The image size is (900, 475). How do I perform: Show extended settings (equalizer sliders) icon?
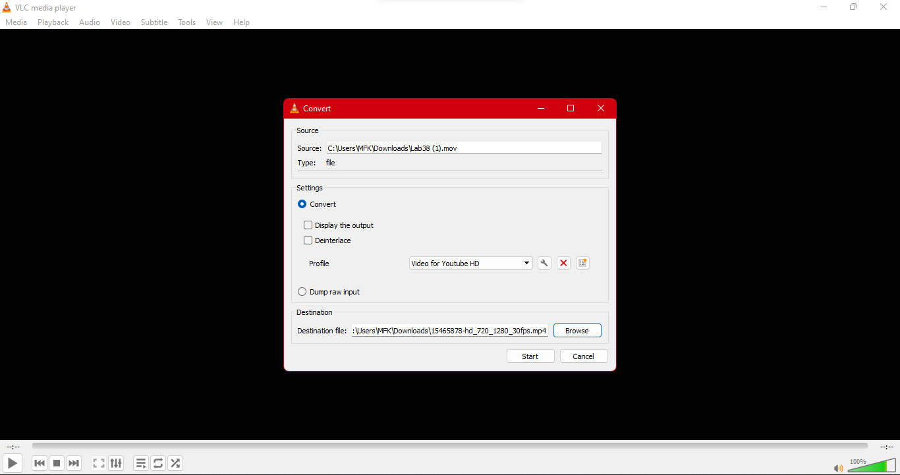(116, 463)
